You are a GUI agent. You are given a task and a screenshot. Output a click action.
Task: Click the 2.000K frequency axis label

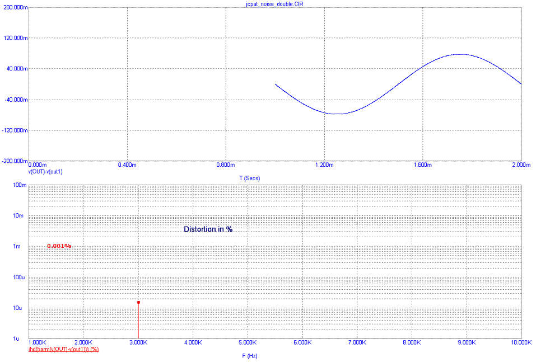point(83,342)
